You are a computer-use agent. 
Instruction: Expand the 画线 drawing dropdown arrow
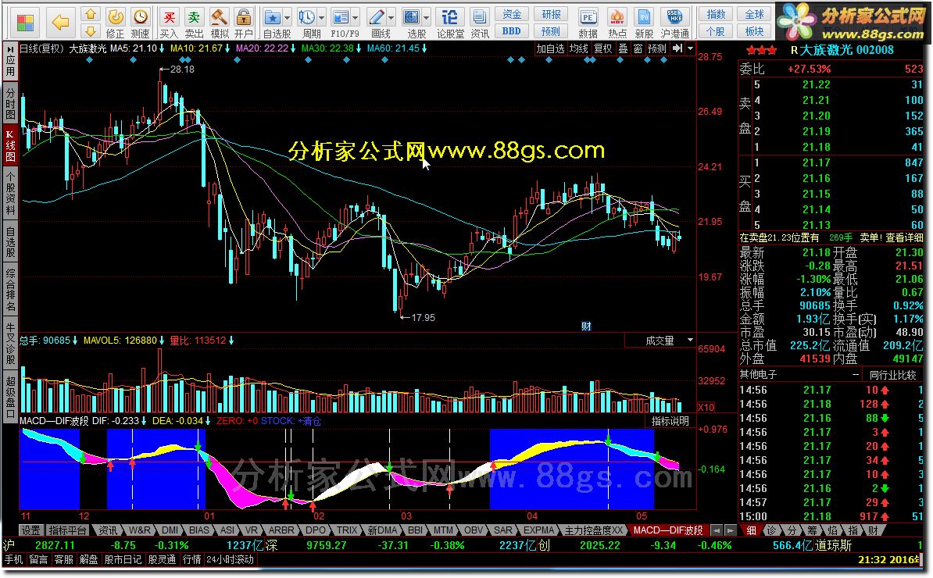391,18
